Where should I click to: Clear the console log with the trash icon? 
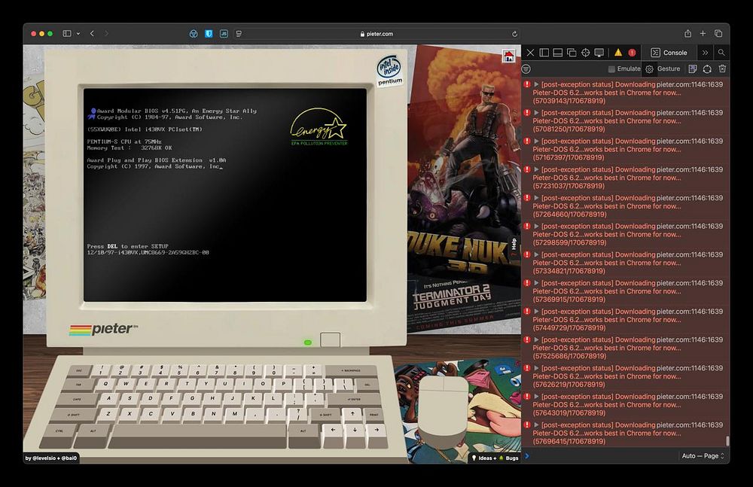722,69
